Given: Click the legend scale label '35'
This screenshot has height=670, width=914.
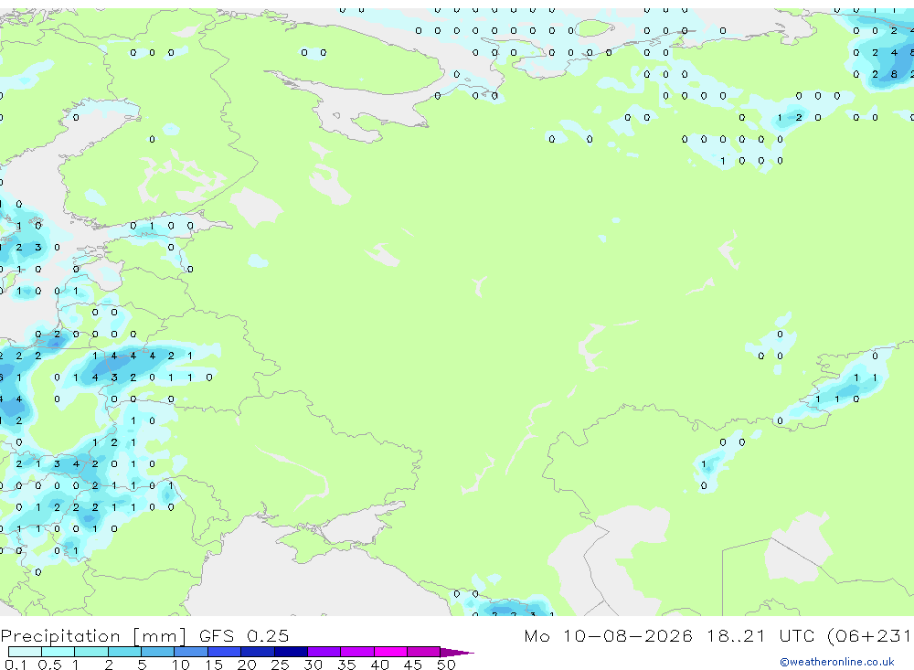Looking at the screenshot, I should pyautogui.click(x=346, y=665).
